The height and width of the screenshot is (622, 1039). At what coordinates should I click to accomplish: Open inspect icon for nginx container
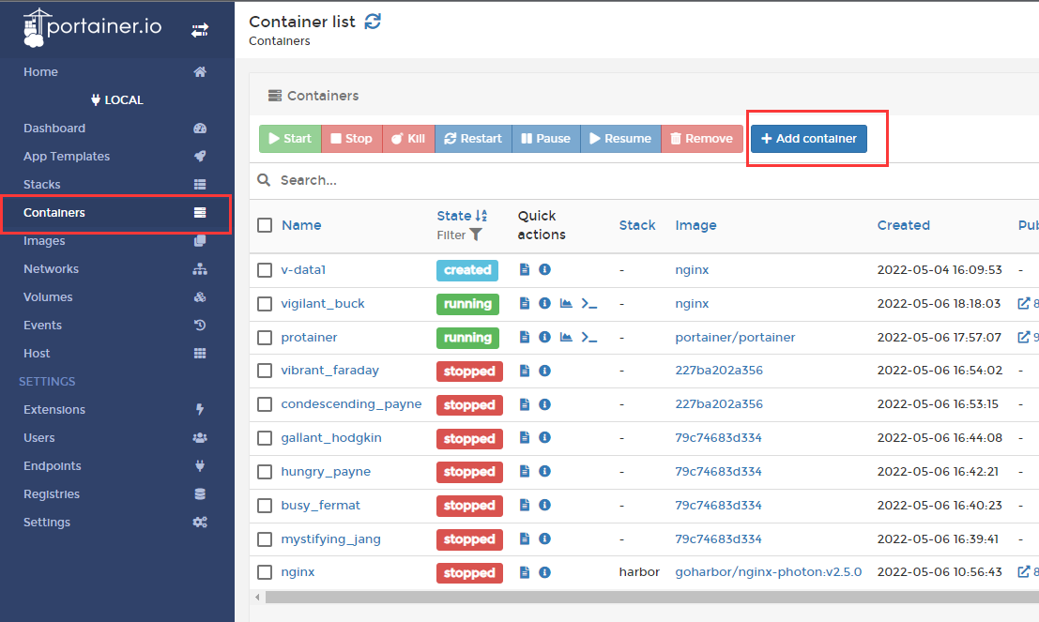(x=544, y=572)
